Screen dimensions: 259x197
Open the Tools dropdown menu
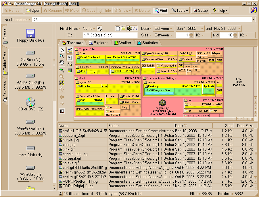pos(180,10)
